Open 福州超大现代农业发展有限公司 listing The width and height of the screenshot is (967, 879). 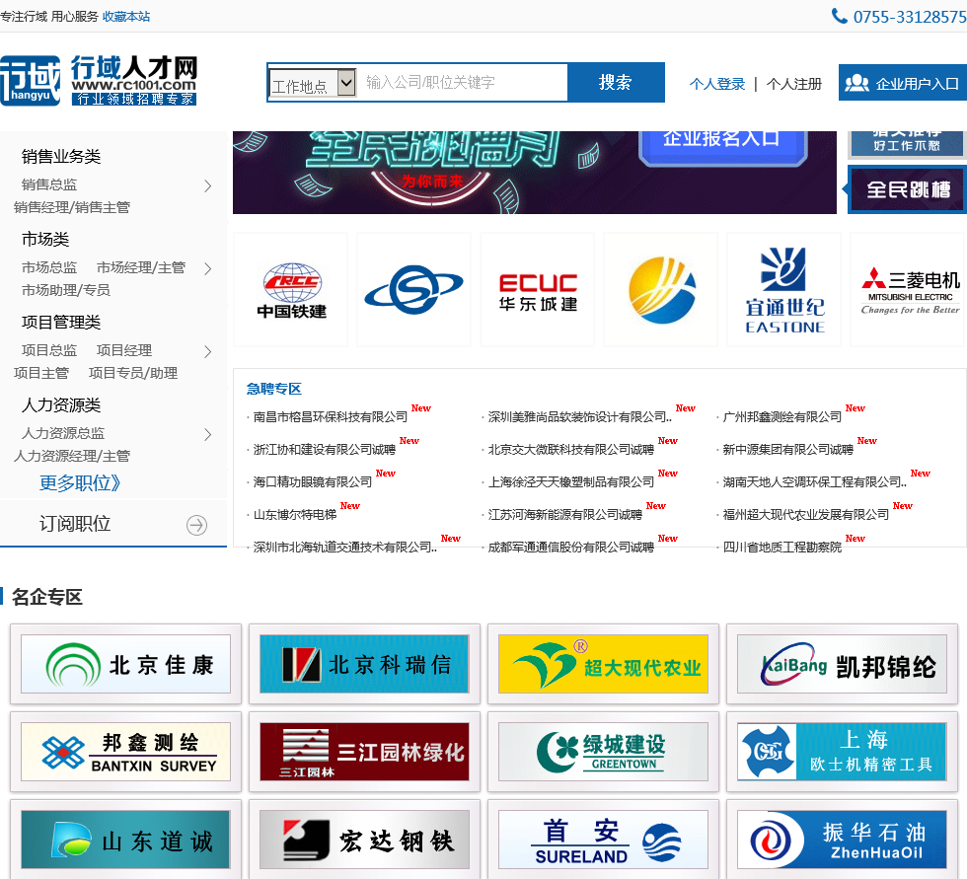click(805, 515)
